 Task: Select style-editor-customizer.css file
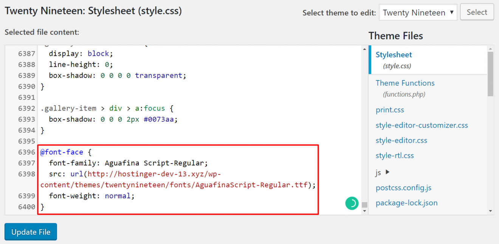pos(422,125)
